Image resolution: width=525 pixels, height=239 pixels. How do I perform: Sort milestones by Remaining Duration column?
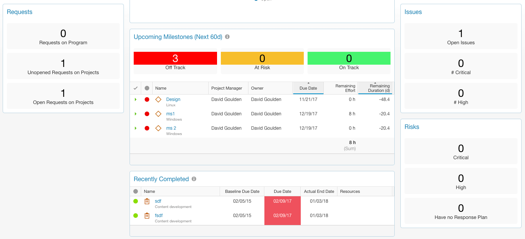pos(376,88)
